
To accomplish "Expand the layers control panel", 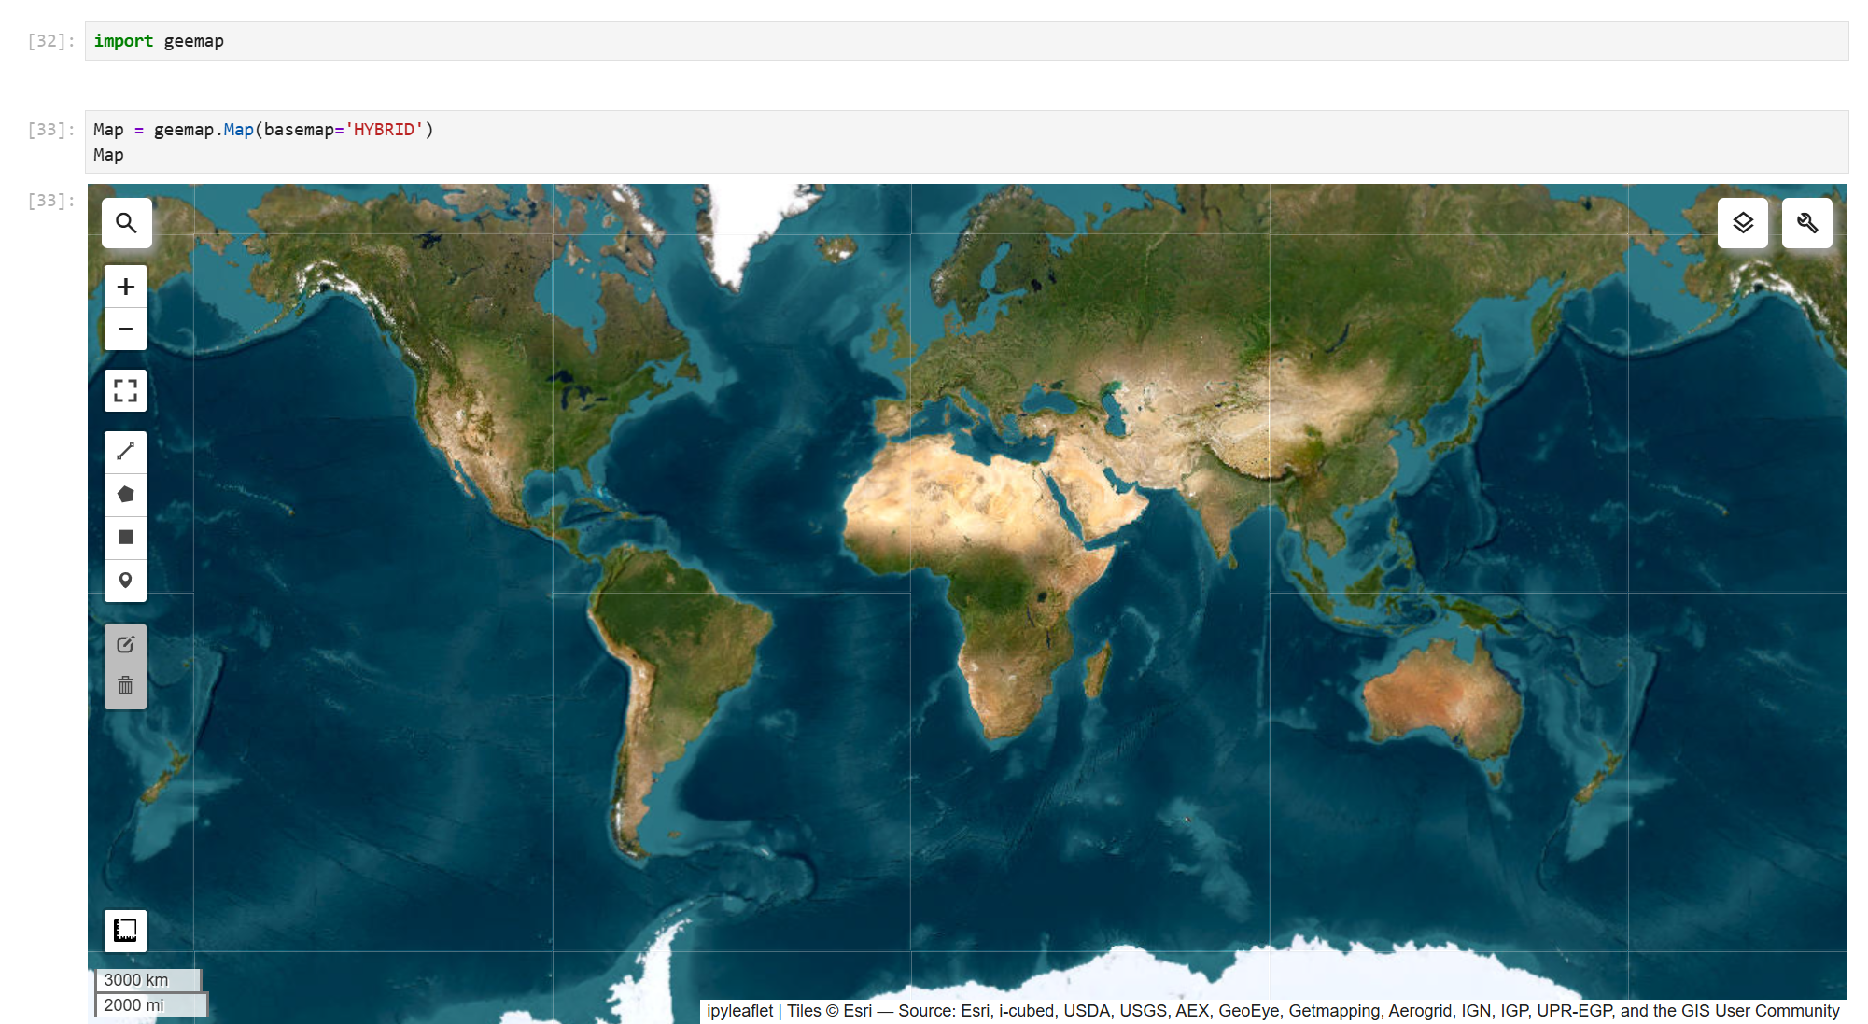I will pyautogui.click(x=1743, y=223).
